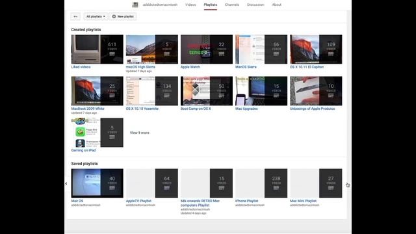Open the Mac Mini Playlist thumbnail
Screen dimensions: 416x234
tap(316, 183)
